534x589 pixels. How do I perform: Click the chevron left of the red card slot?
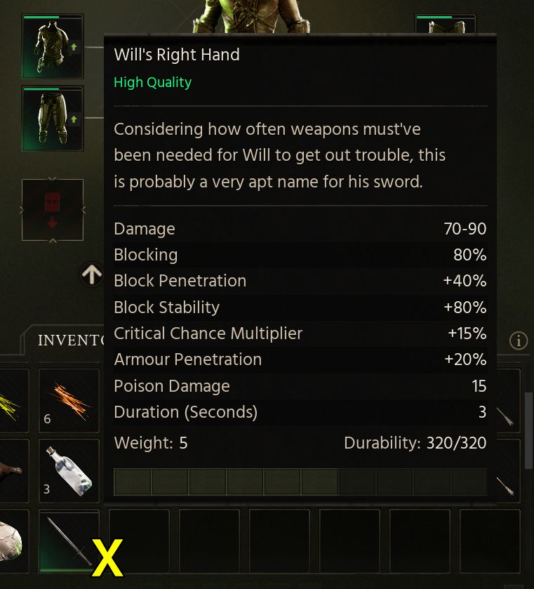tap(22, 210)
